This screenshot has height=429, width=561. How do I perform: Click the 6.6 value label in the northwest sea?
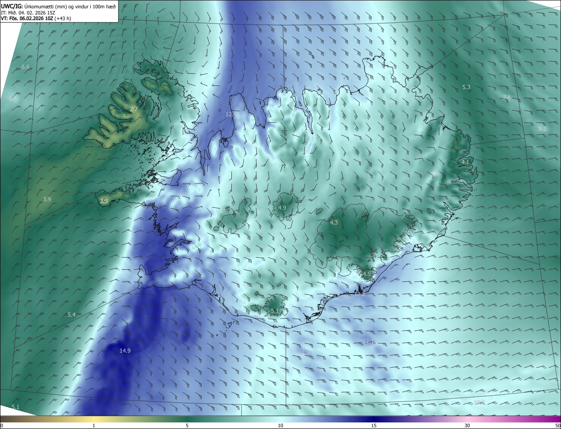[x=25, y=67]
